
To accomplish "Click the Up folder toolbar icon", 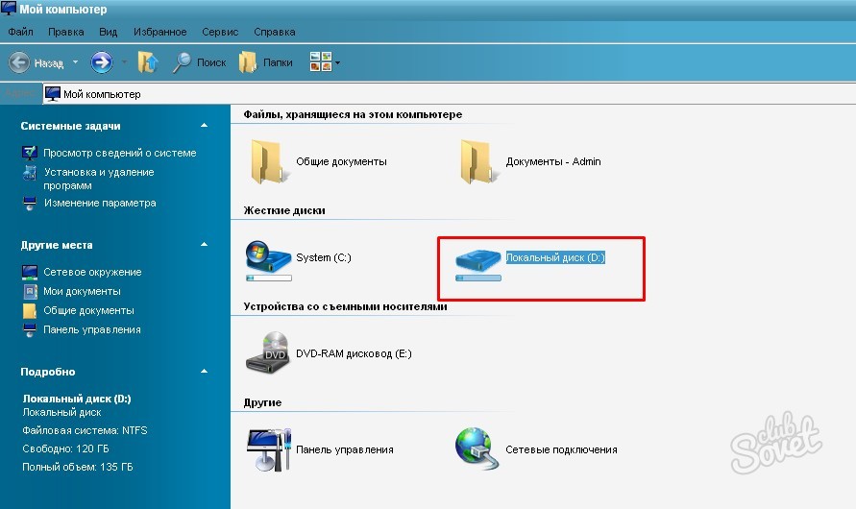I will click(147, 62).
